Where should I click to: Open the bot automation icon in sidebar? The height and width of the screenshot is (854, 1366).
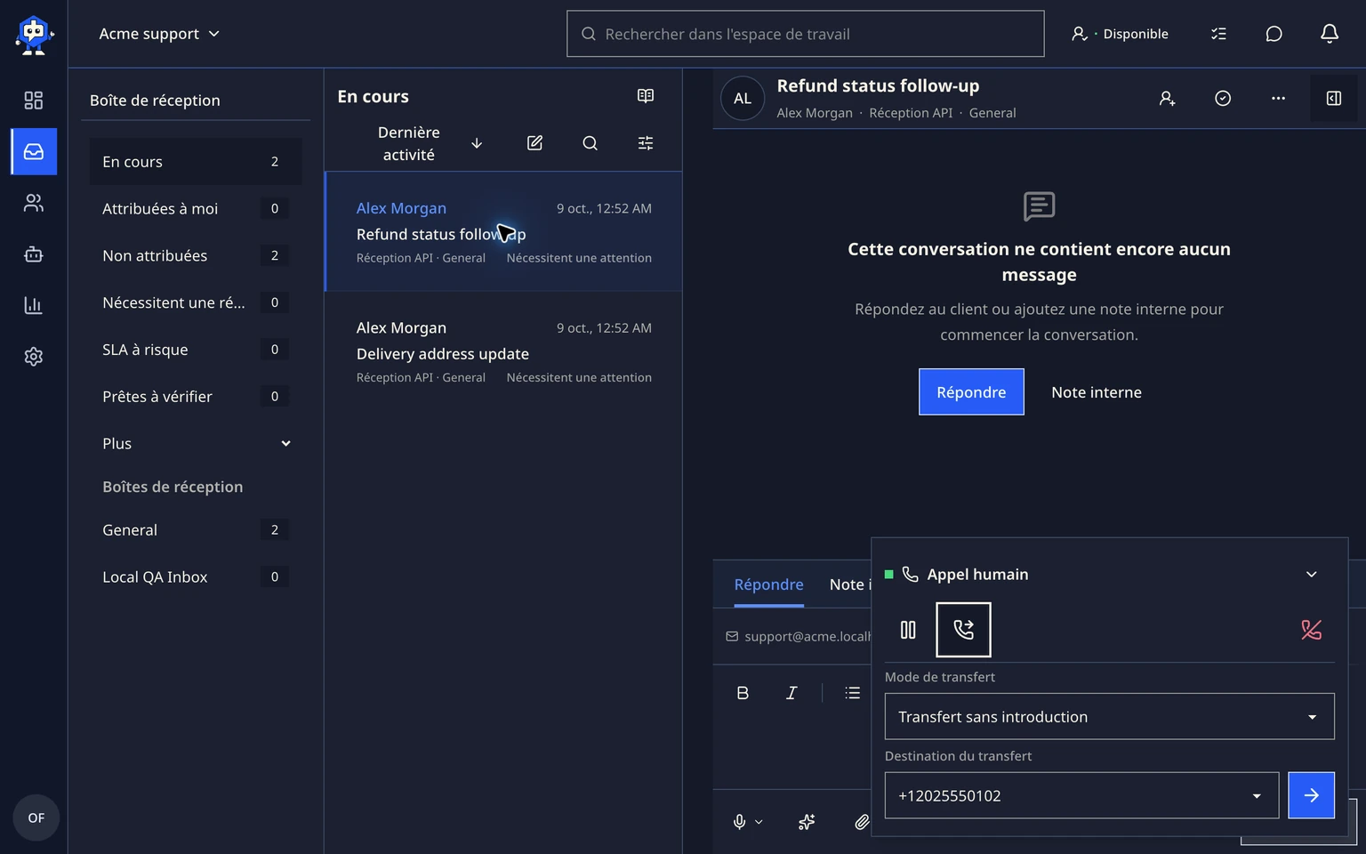(x=34, y=254)
